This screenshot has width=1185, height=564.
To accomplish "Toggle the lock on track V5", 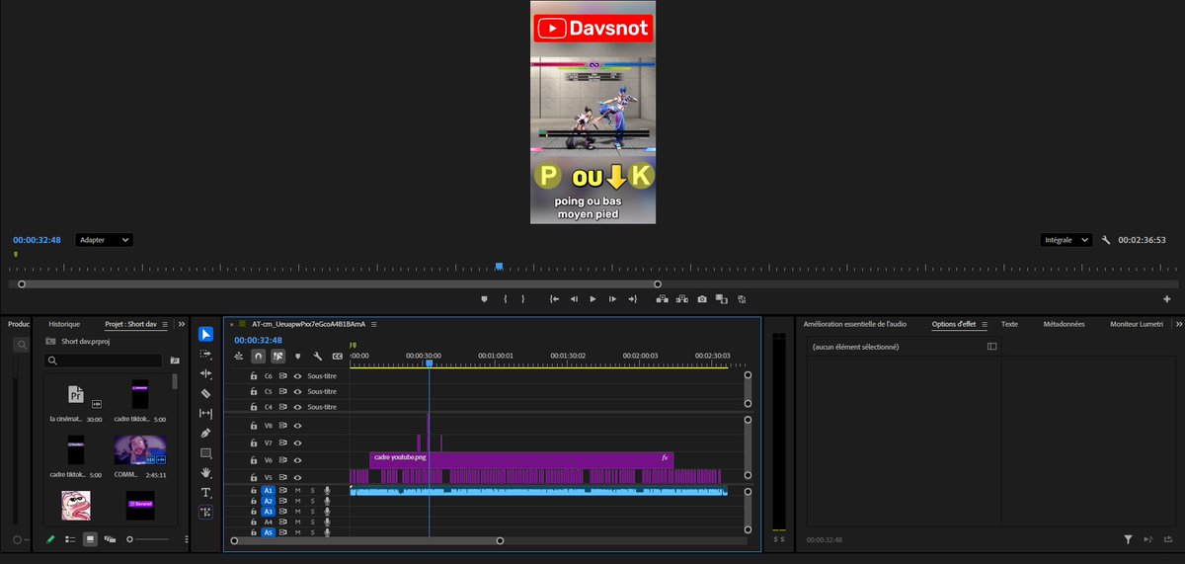I will click(254, 478).
